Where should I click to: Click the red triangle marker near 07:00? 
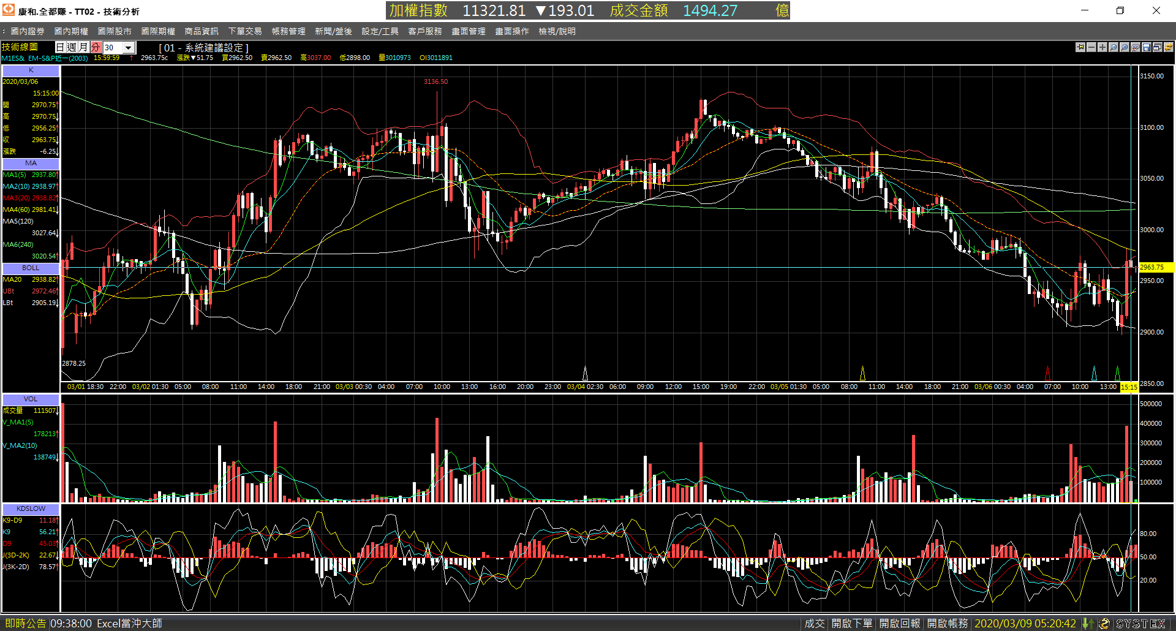1047,373
